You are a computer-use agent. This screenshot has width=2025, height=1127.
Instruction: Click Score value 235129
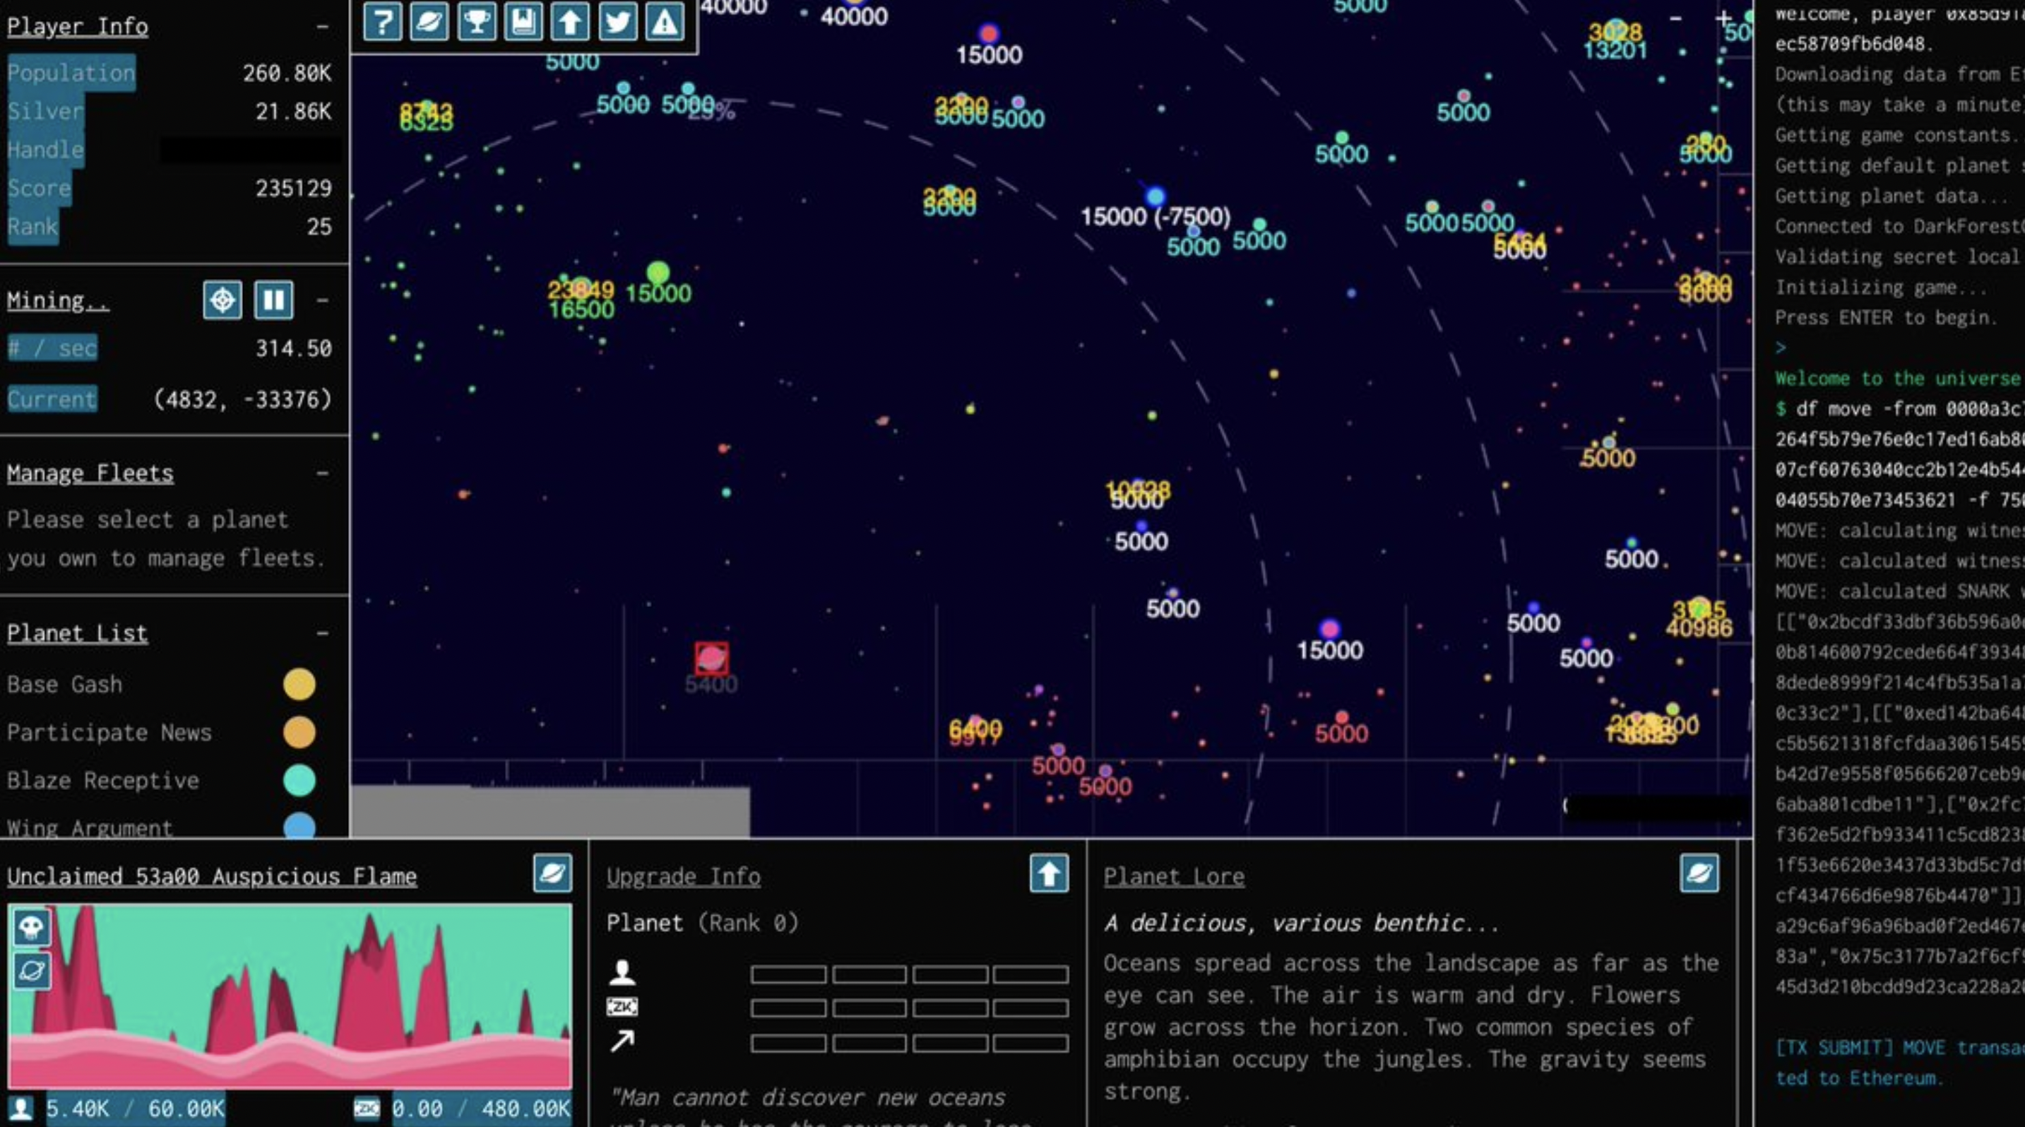pyautogui.click(x=293, y=188)
